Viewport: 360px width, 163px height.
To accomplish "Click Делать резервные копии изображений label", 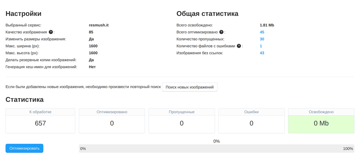I will (x=41, y=60).
